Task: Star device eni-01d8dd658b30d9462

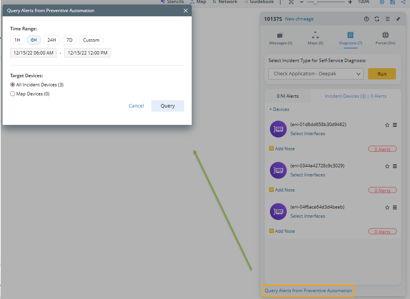Action: 387,125
